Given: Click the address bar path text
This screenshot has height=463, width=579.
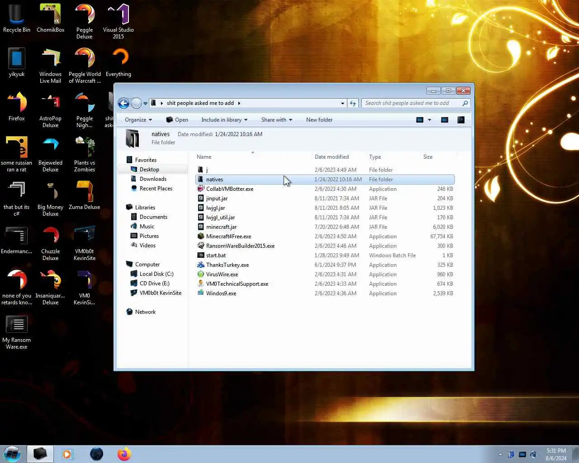Looking at the screenshot, I should [200, 103].
